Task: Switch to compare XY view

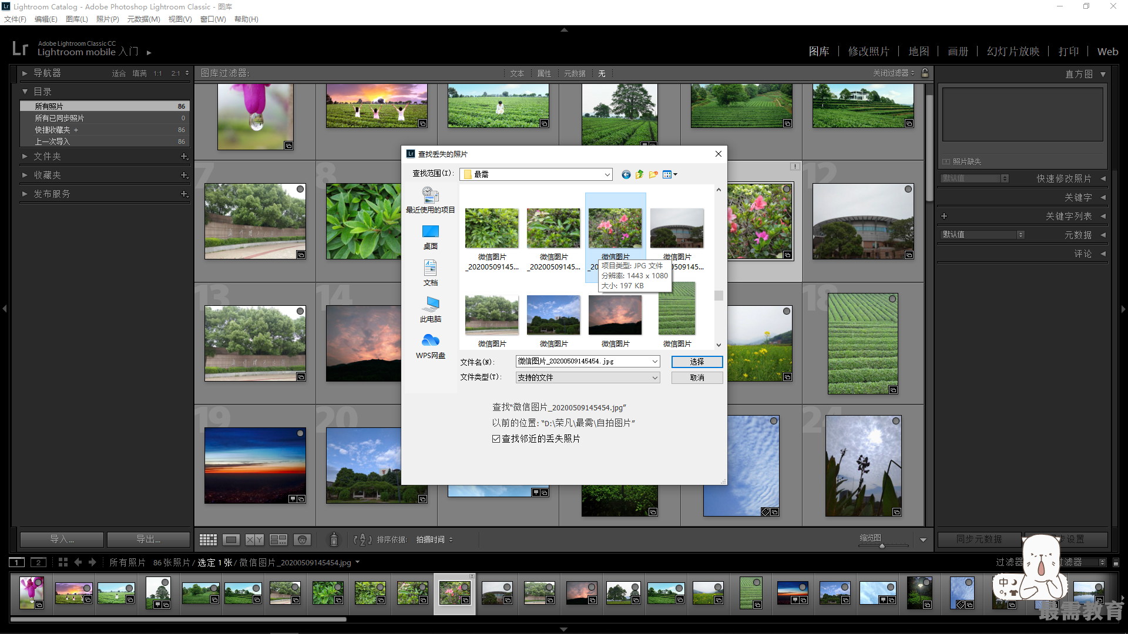Action: (254, 539)
